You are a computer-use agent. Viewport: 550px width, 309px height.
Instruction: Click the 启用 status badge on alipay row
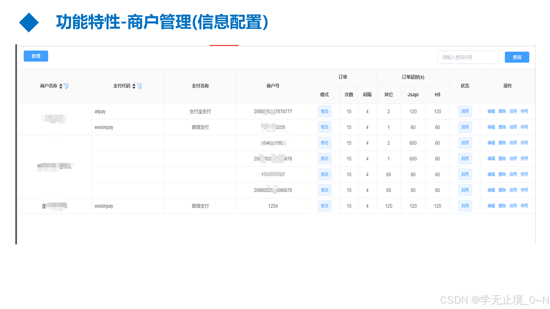(x=465, y=111)
